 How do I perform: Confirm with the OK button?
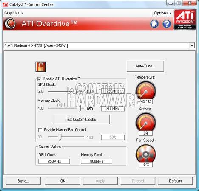63,181
